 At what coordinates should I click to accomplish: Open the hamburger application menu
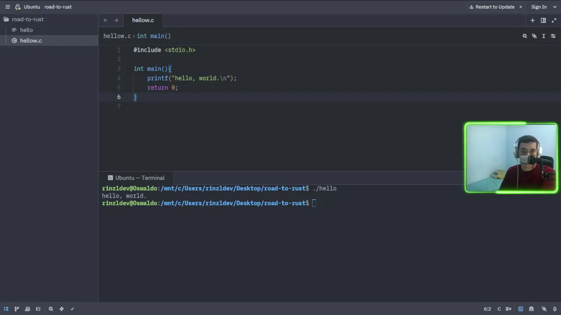pos(7,7)
